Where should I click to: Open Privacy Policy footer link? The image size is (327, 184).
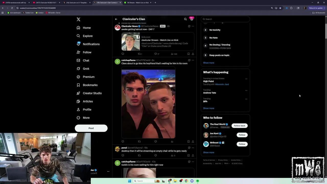(x=223, y=160)
